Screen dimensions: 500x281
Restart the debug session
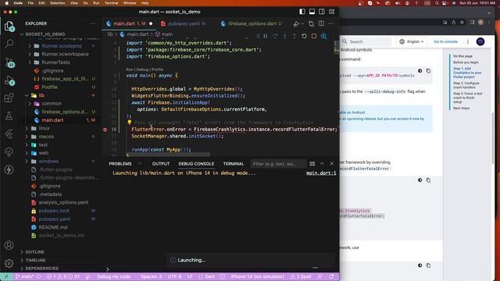click(x=304, y=36)
